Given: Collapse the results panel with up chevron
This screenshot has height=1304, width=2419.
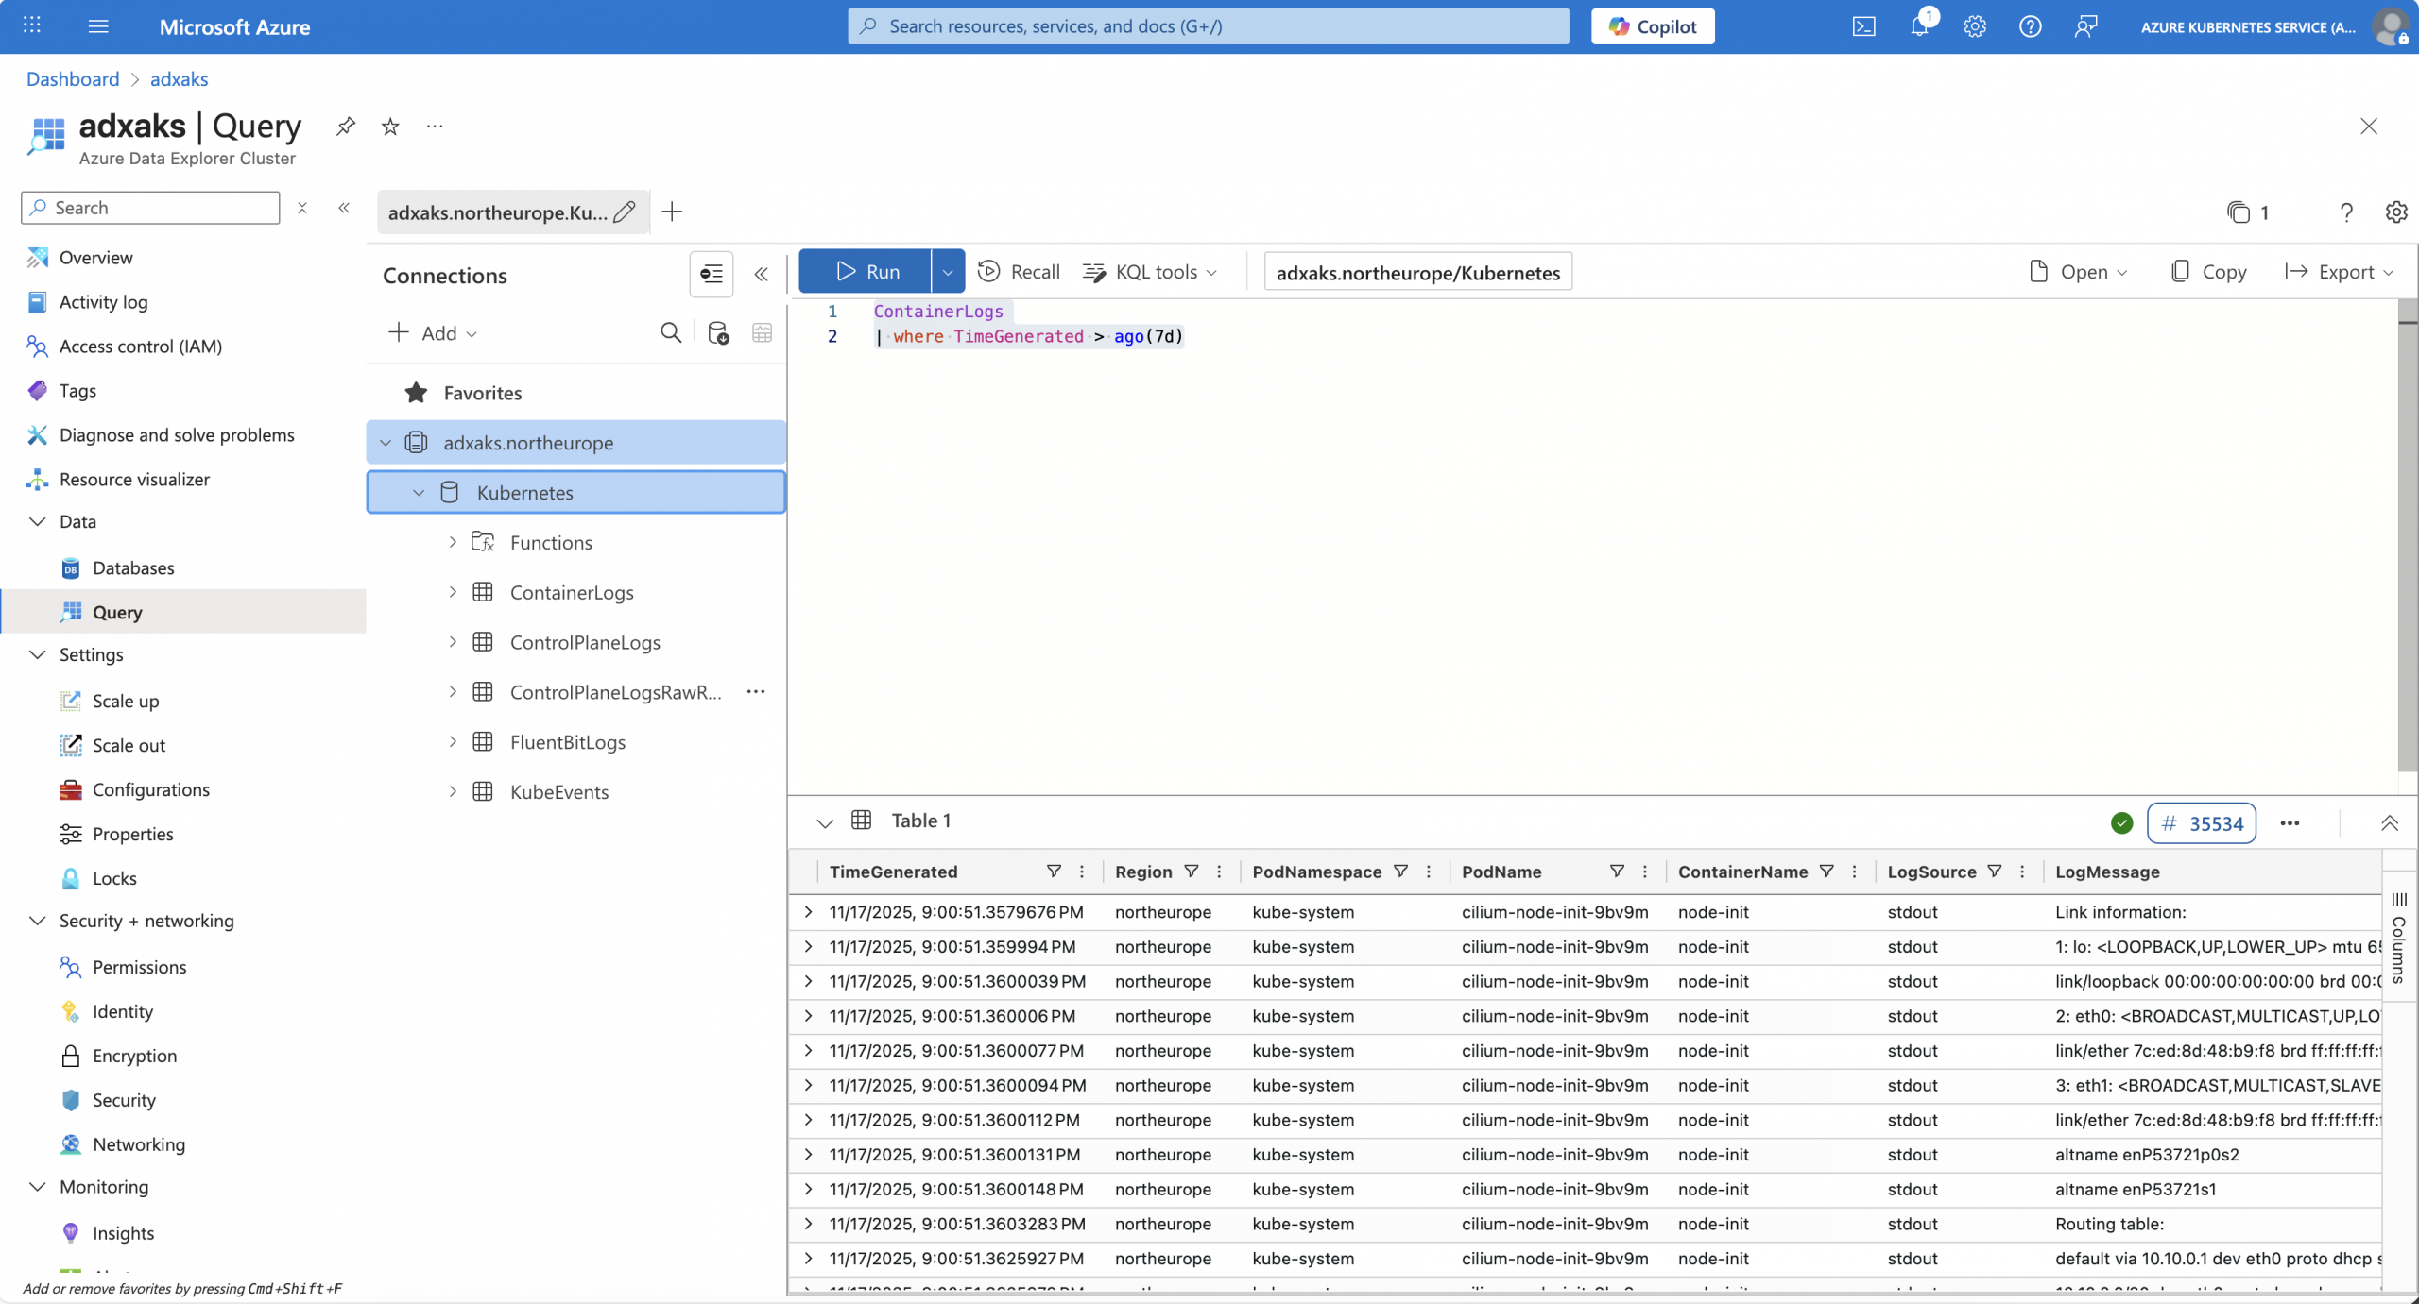Looking at the screenshot, I should pos(2389,822).
